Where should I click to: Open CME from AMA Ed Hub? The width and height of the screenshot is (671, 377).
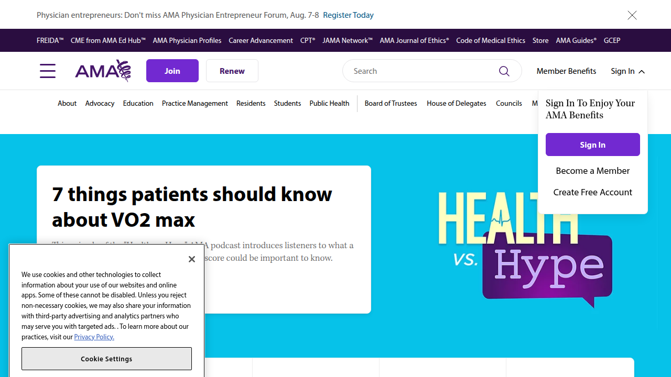coord(108,40)
